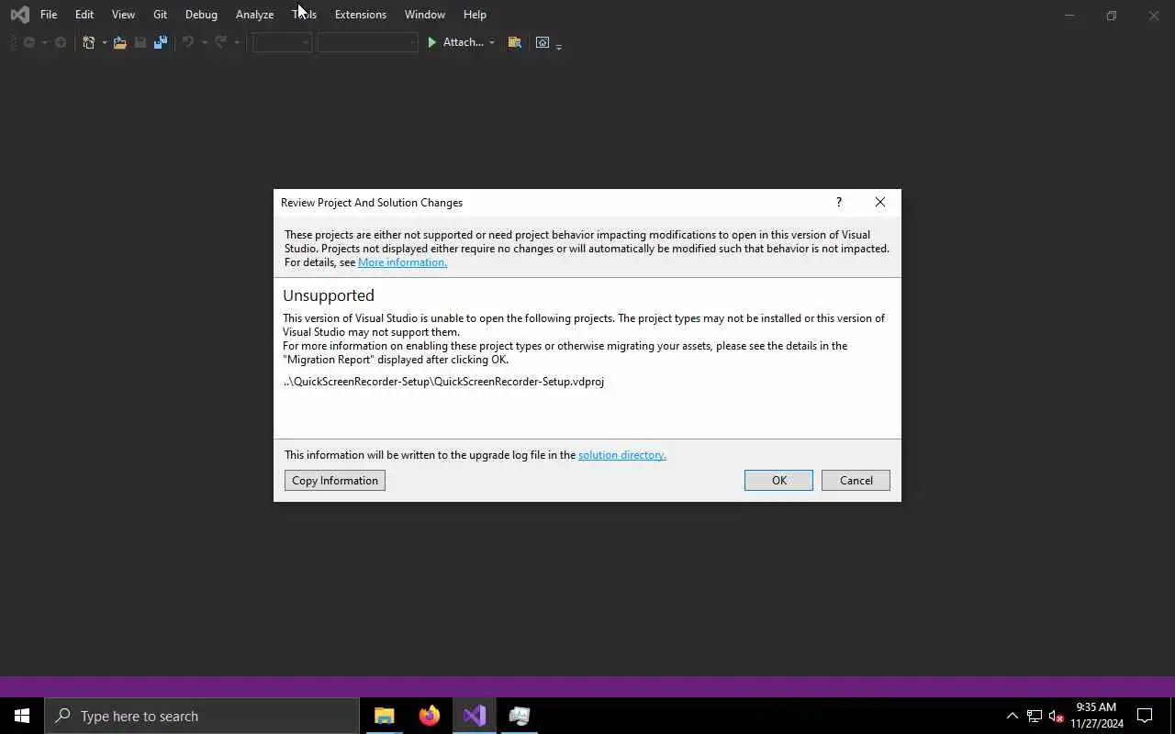Click the Find in Files toolbar icon
The height and width of the screenshot is (734, 1175).
[x=514, y=42]
